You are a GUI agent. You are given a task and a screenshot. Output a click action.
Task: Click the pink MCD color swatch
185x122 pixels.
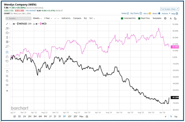point(41,24)
